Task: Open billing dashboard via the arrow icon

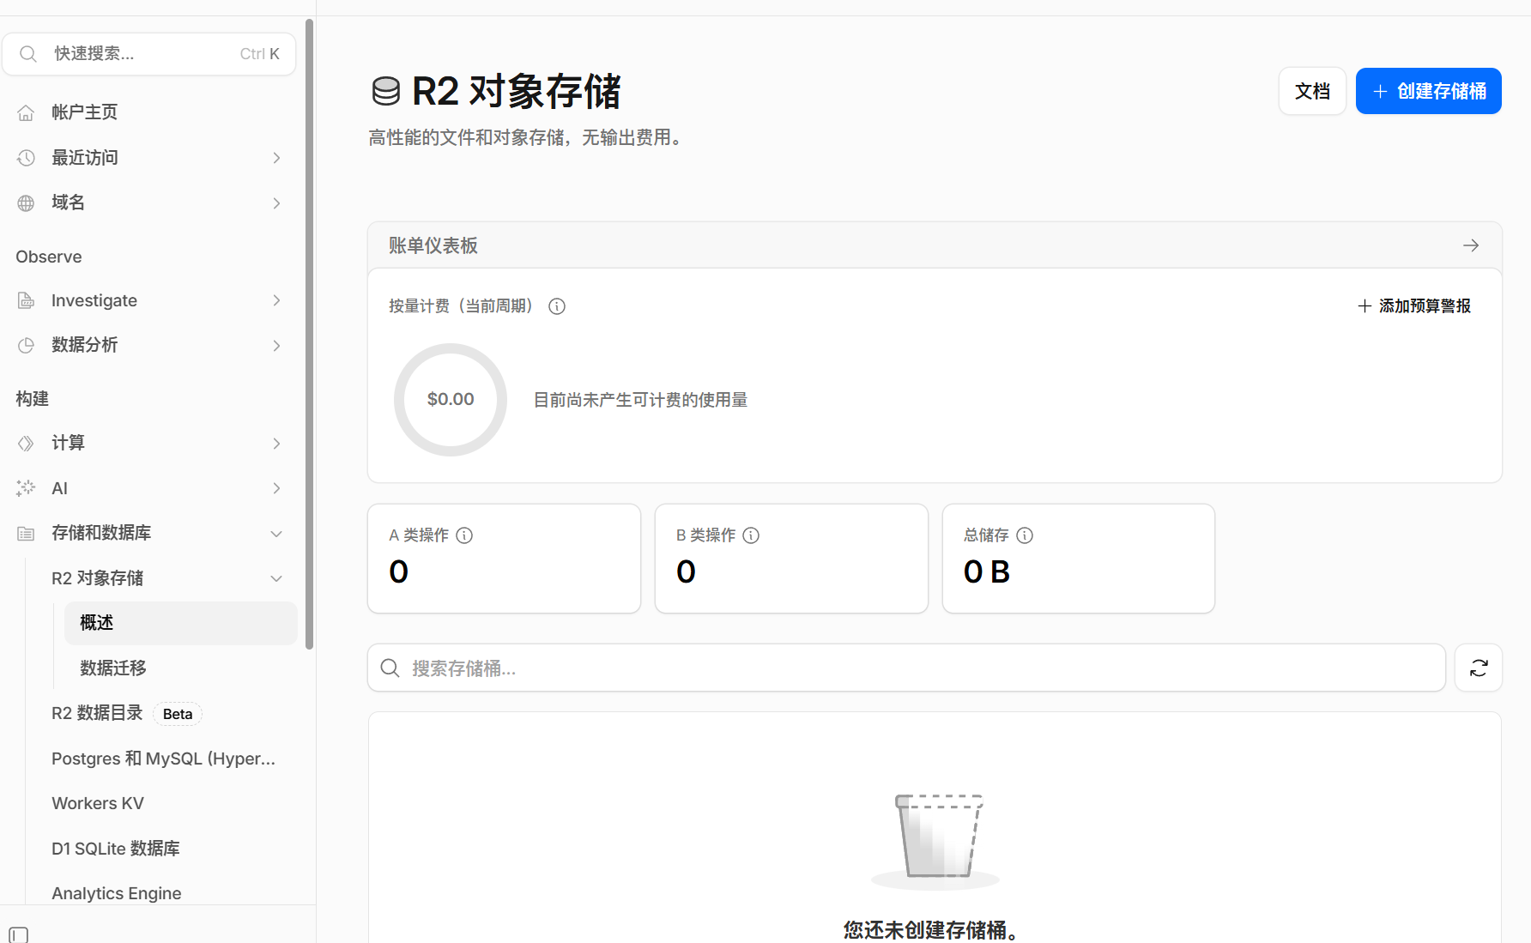Action: point(1471,245)
